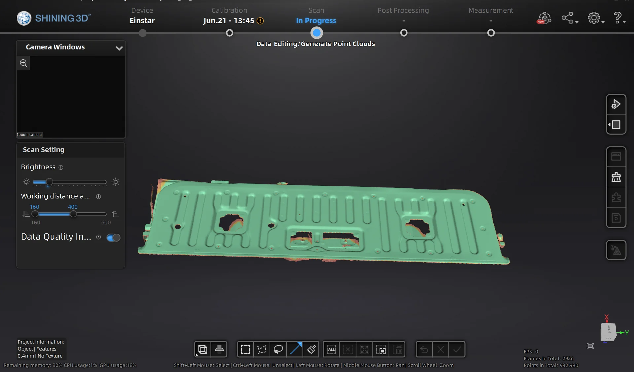Toggle the 3D cube view mode

[x=202, y=349]
